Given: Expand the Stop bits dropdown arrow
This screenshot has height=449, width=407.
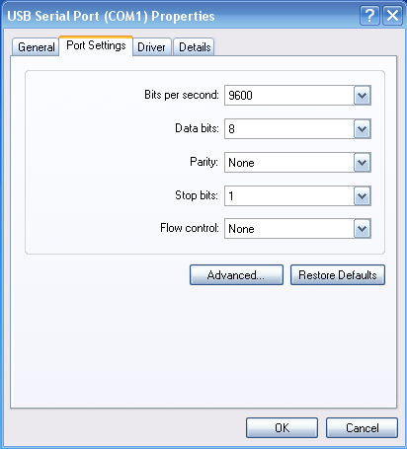Looking at the screenshot, I should (x=363, y=195).
